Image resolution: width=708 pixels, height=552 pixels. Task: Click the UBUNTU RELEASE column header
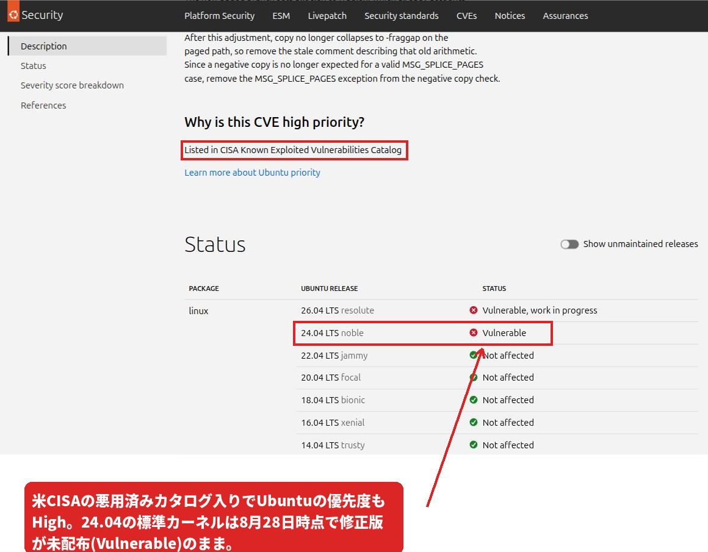pyautogui.click(x=330, y=289)
